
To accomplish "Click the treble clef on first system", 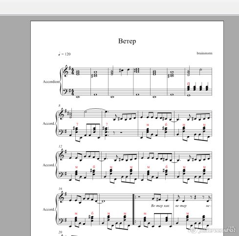I will tap(66, 71).
